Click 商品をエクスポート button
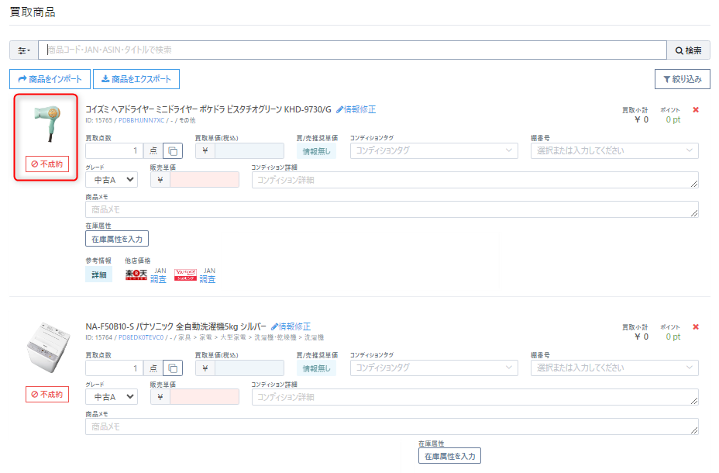 (x=136, y=79)
